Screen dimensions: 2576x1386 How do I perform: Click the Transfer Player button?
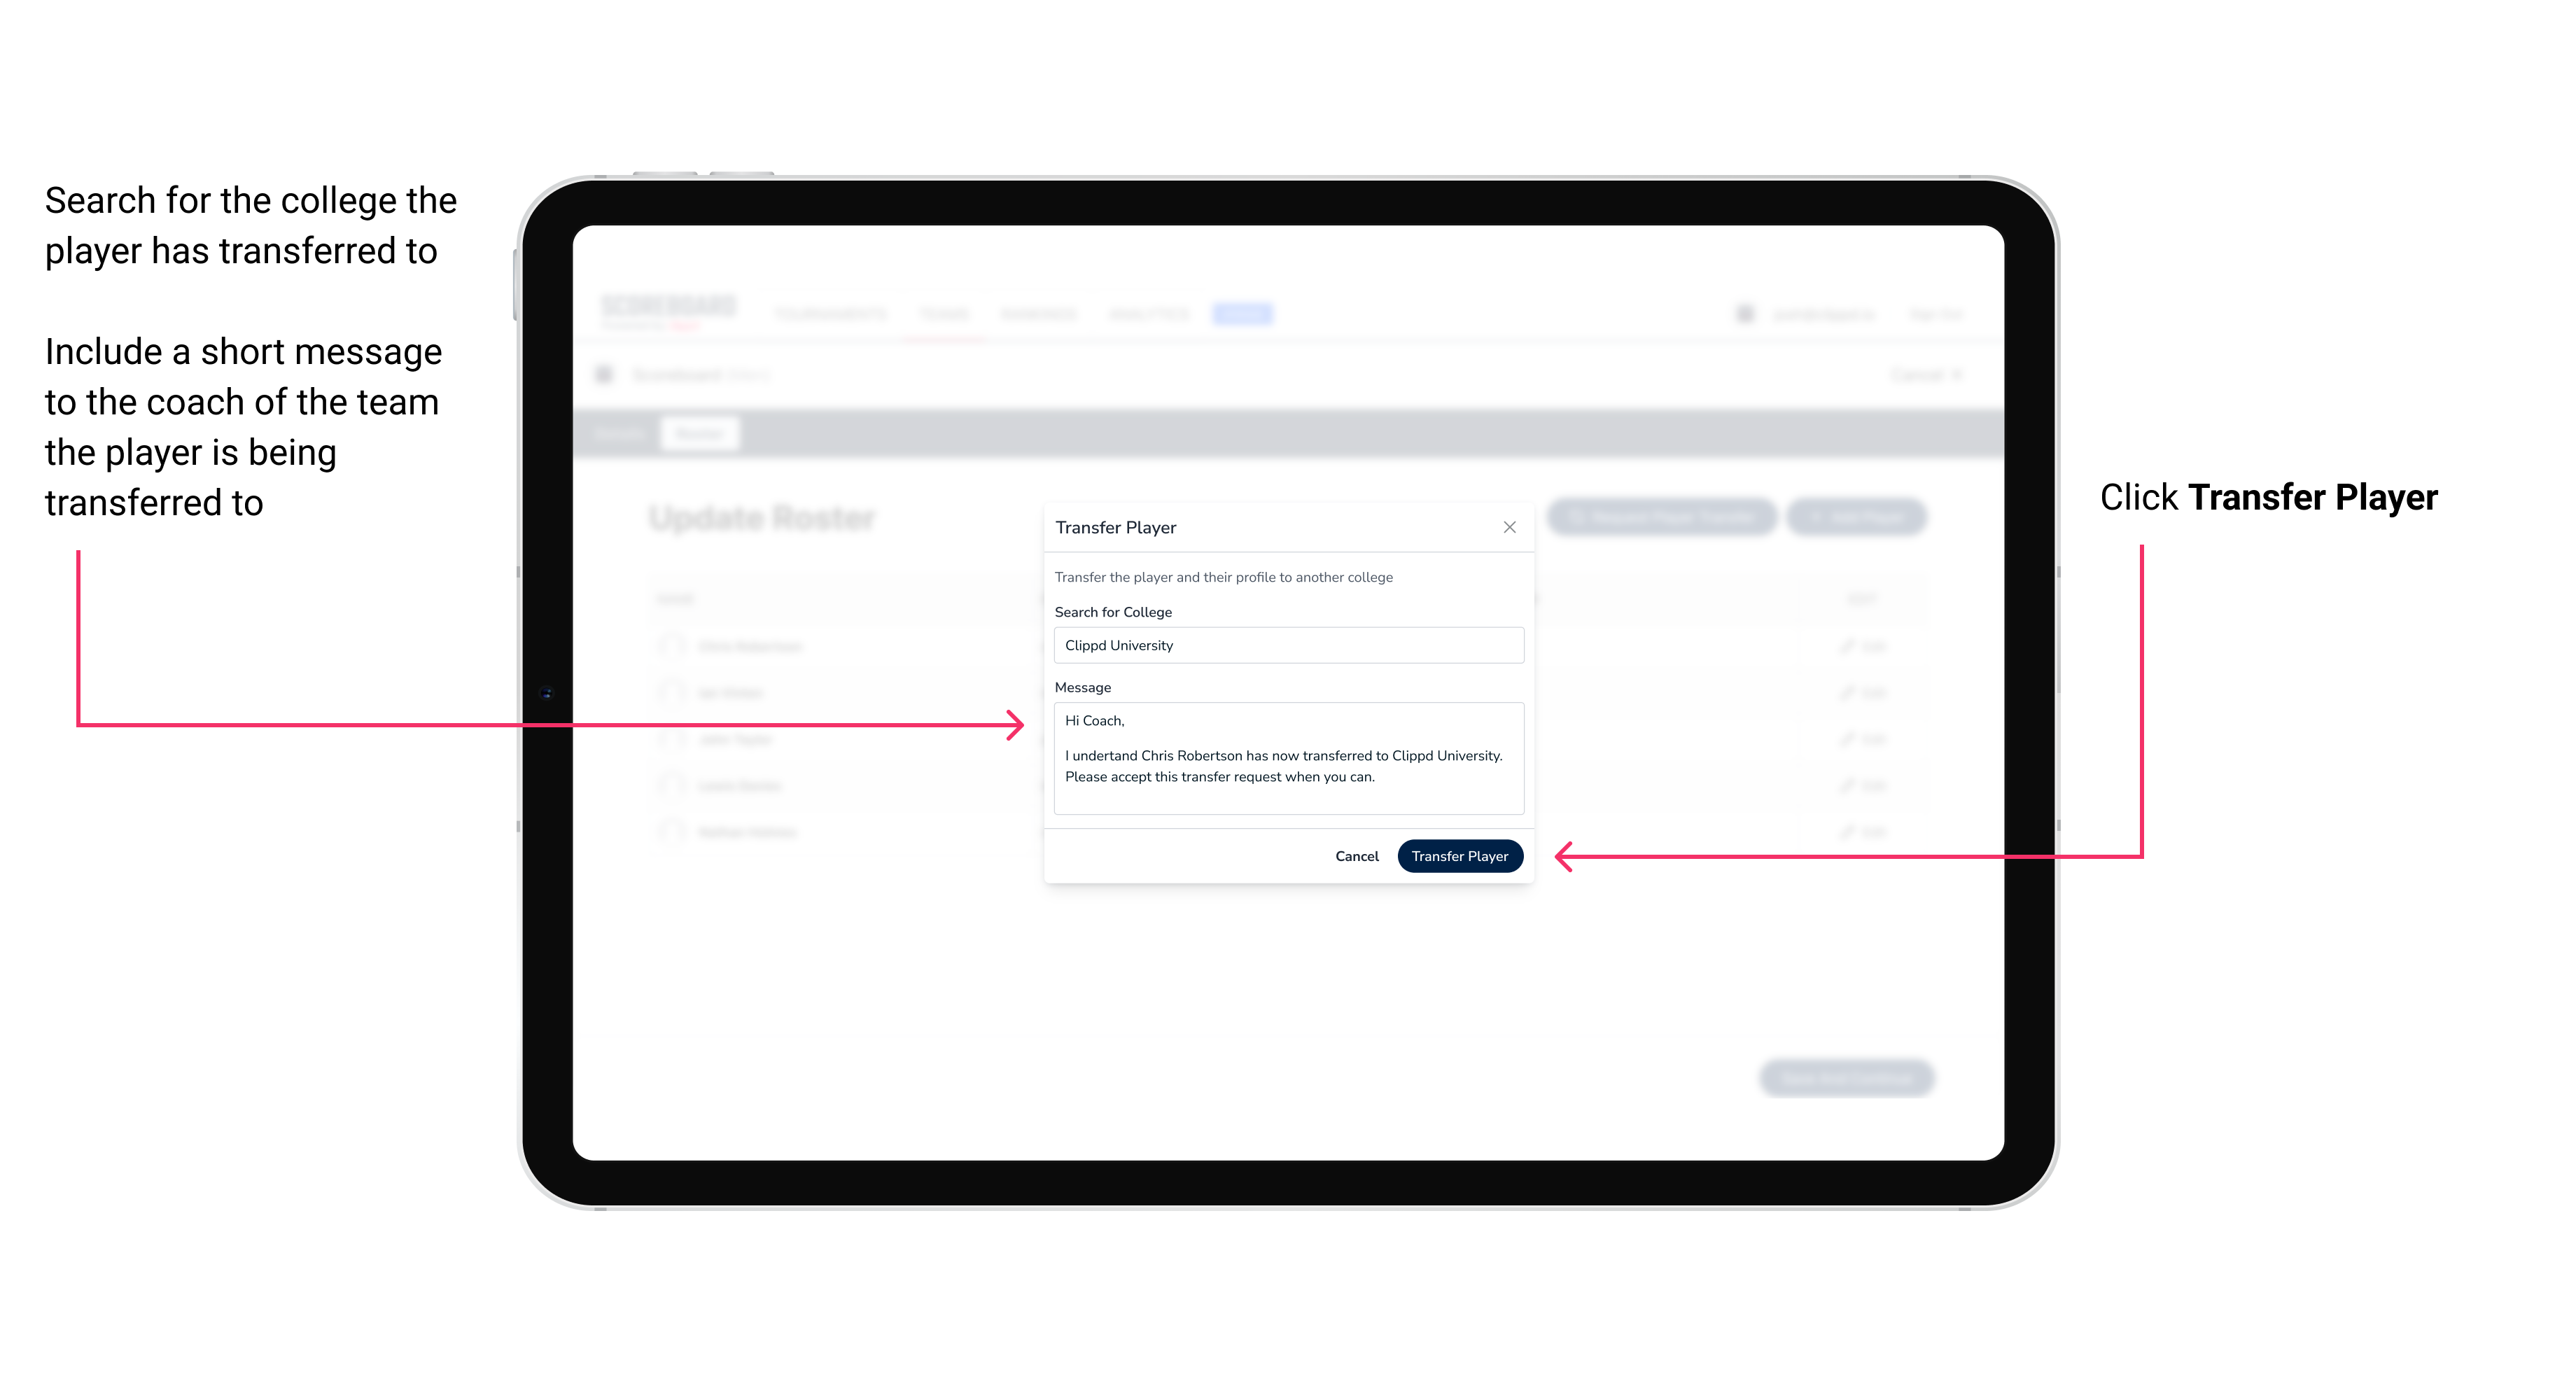point(1459,855)
